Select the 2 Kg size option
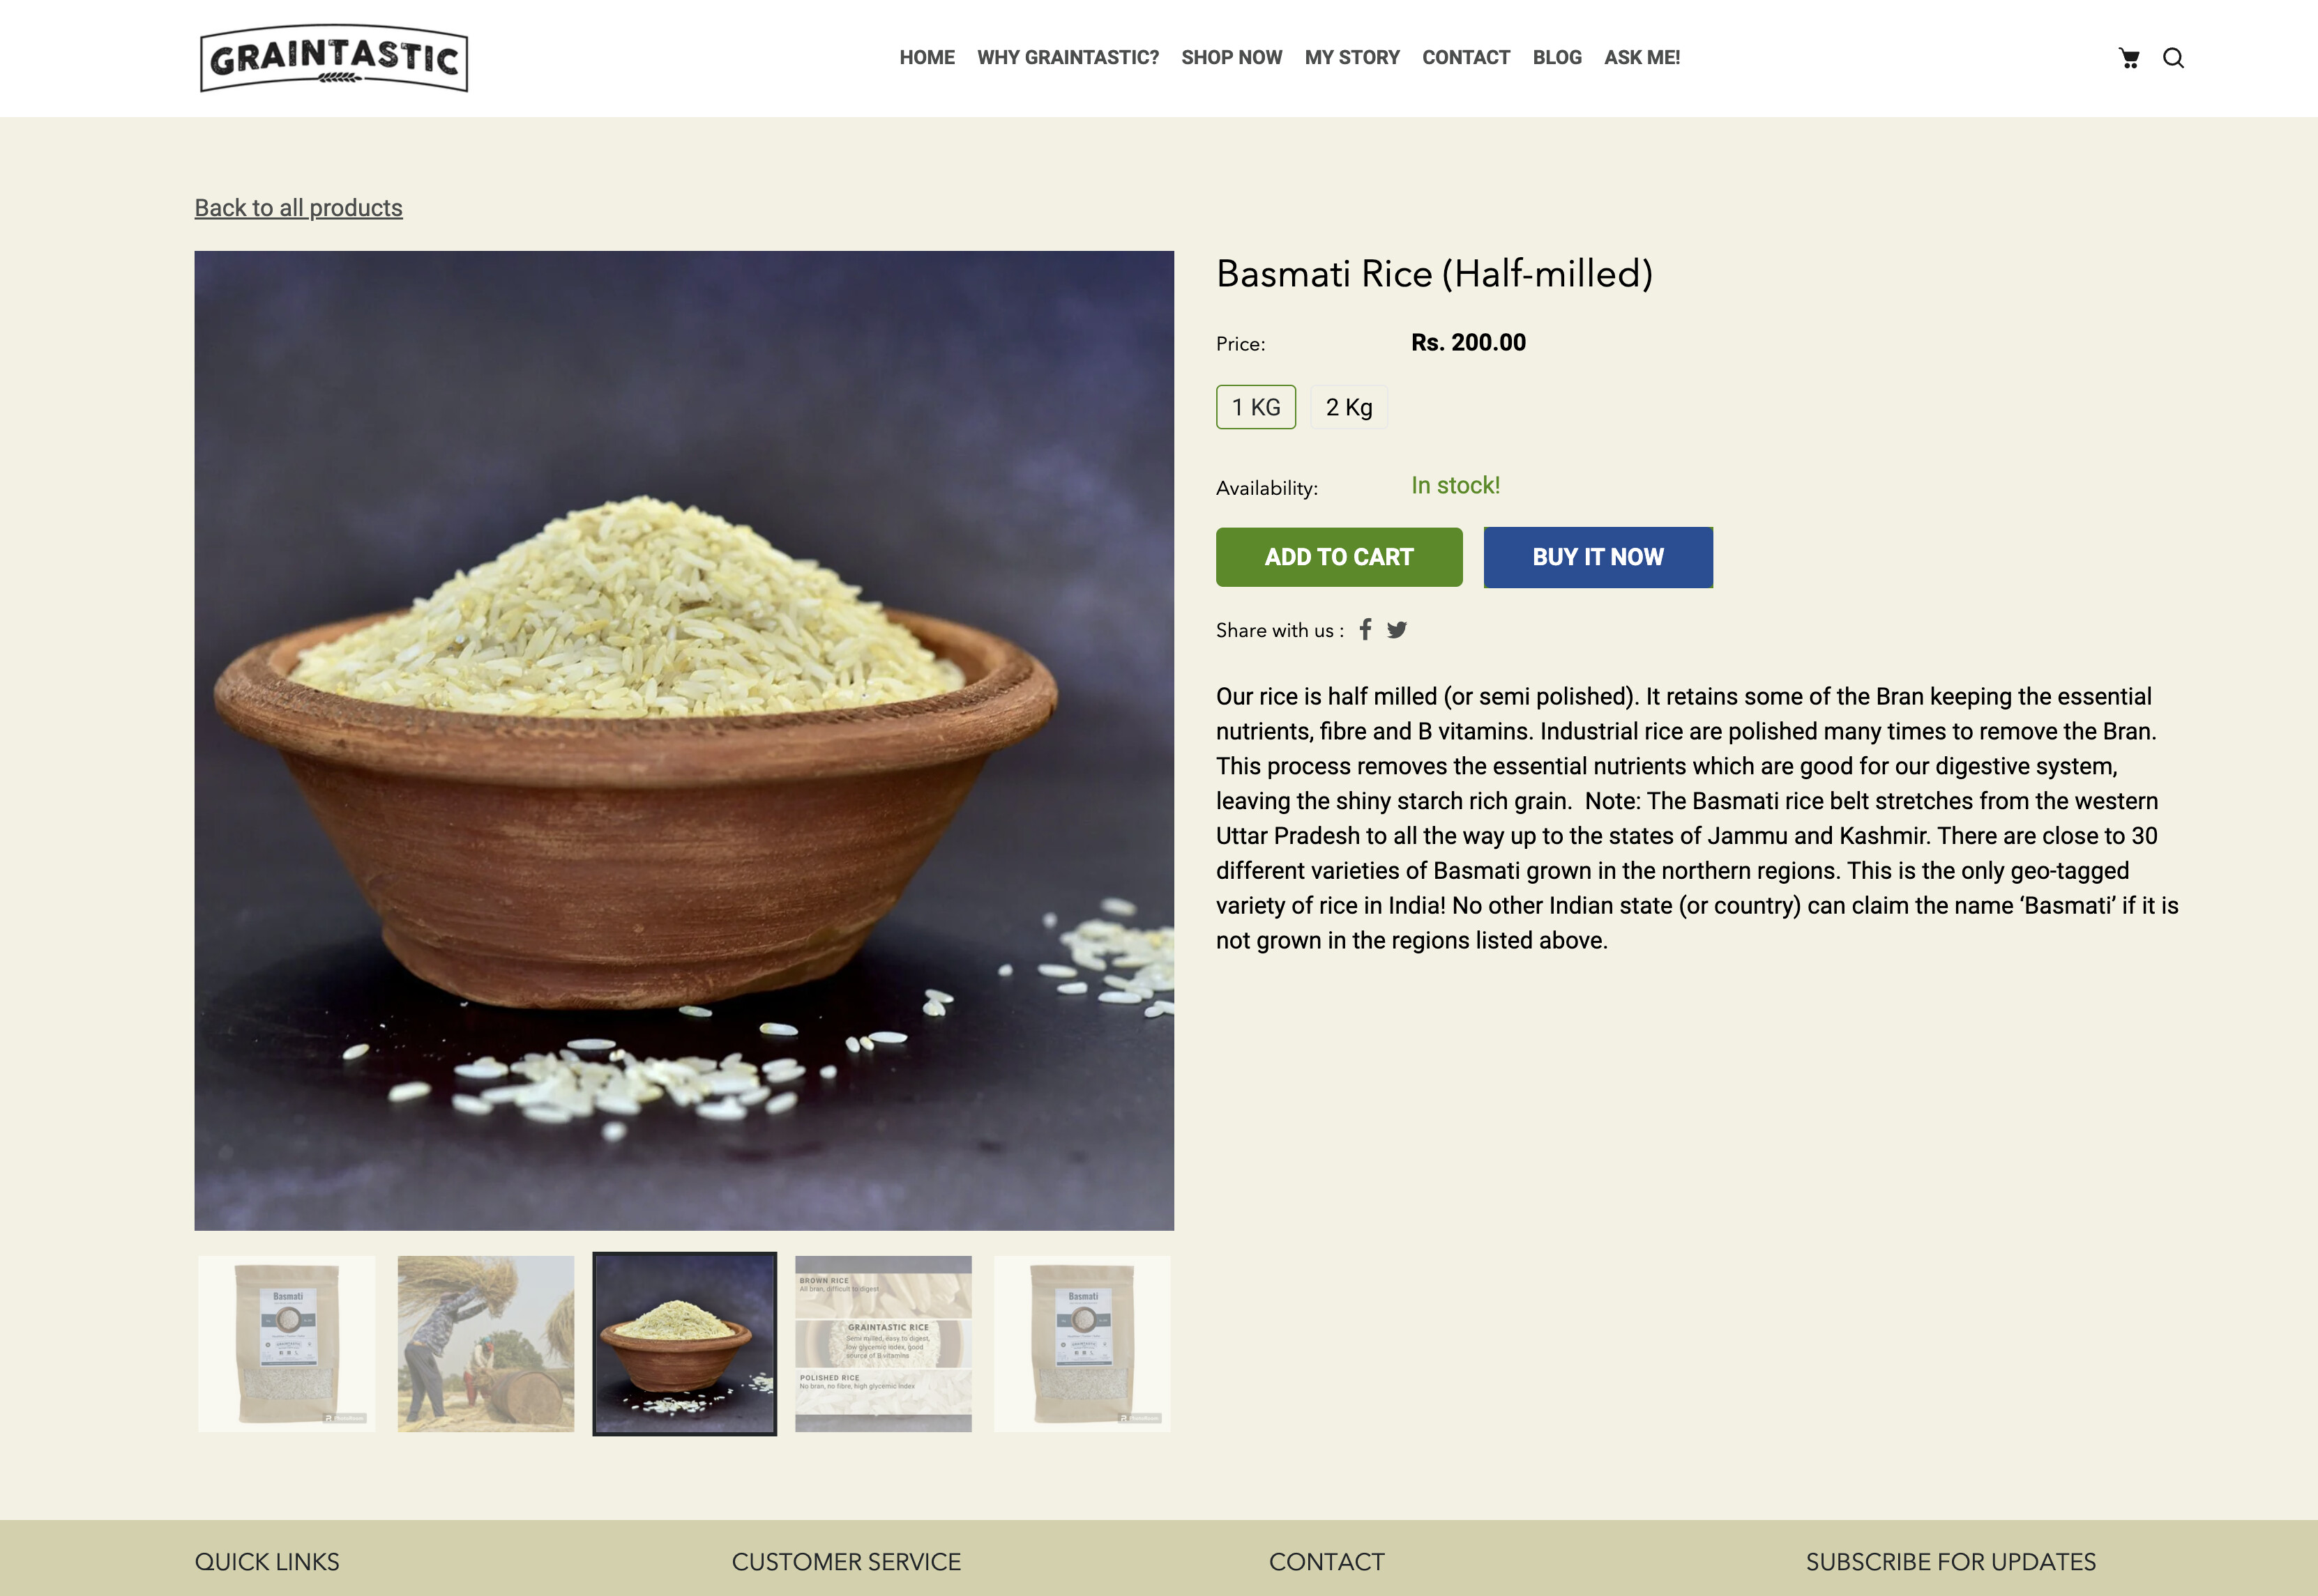Screen dimensions: 2318x1596 (x=1349, y=407)
